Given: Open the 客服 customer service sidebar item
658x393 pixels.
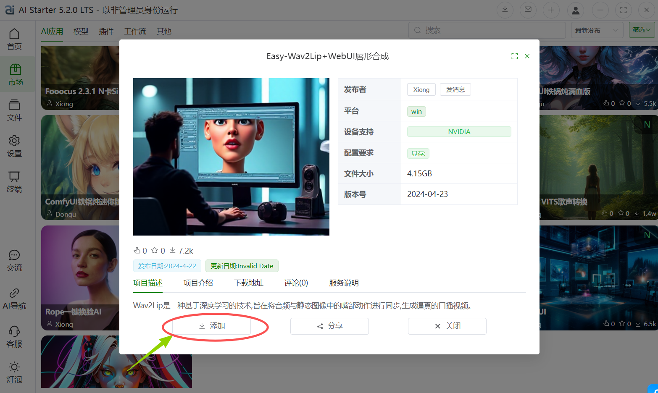Looking at the screenshot, I should 14,337.
